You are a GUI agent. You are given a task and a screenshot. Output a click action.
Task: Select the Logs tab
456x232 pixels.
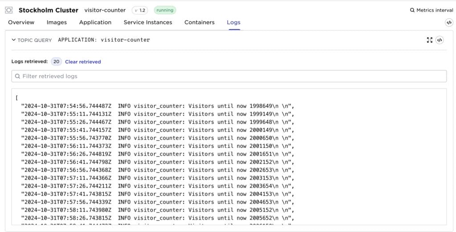point(233,22)
